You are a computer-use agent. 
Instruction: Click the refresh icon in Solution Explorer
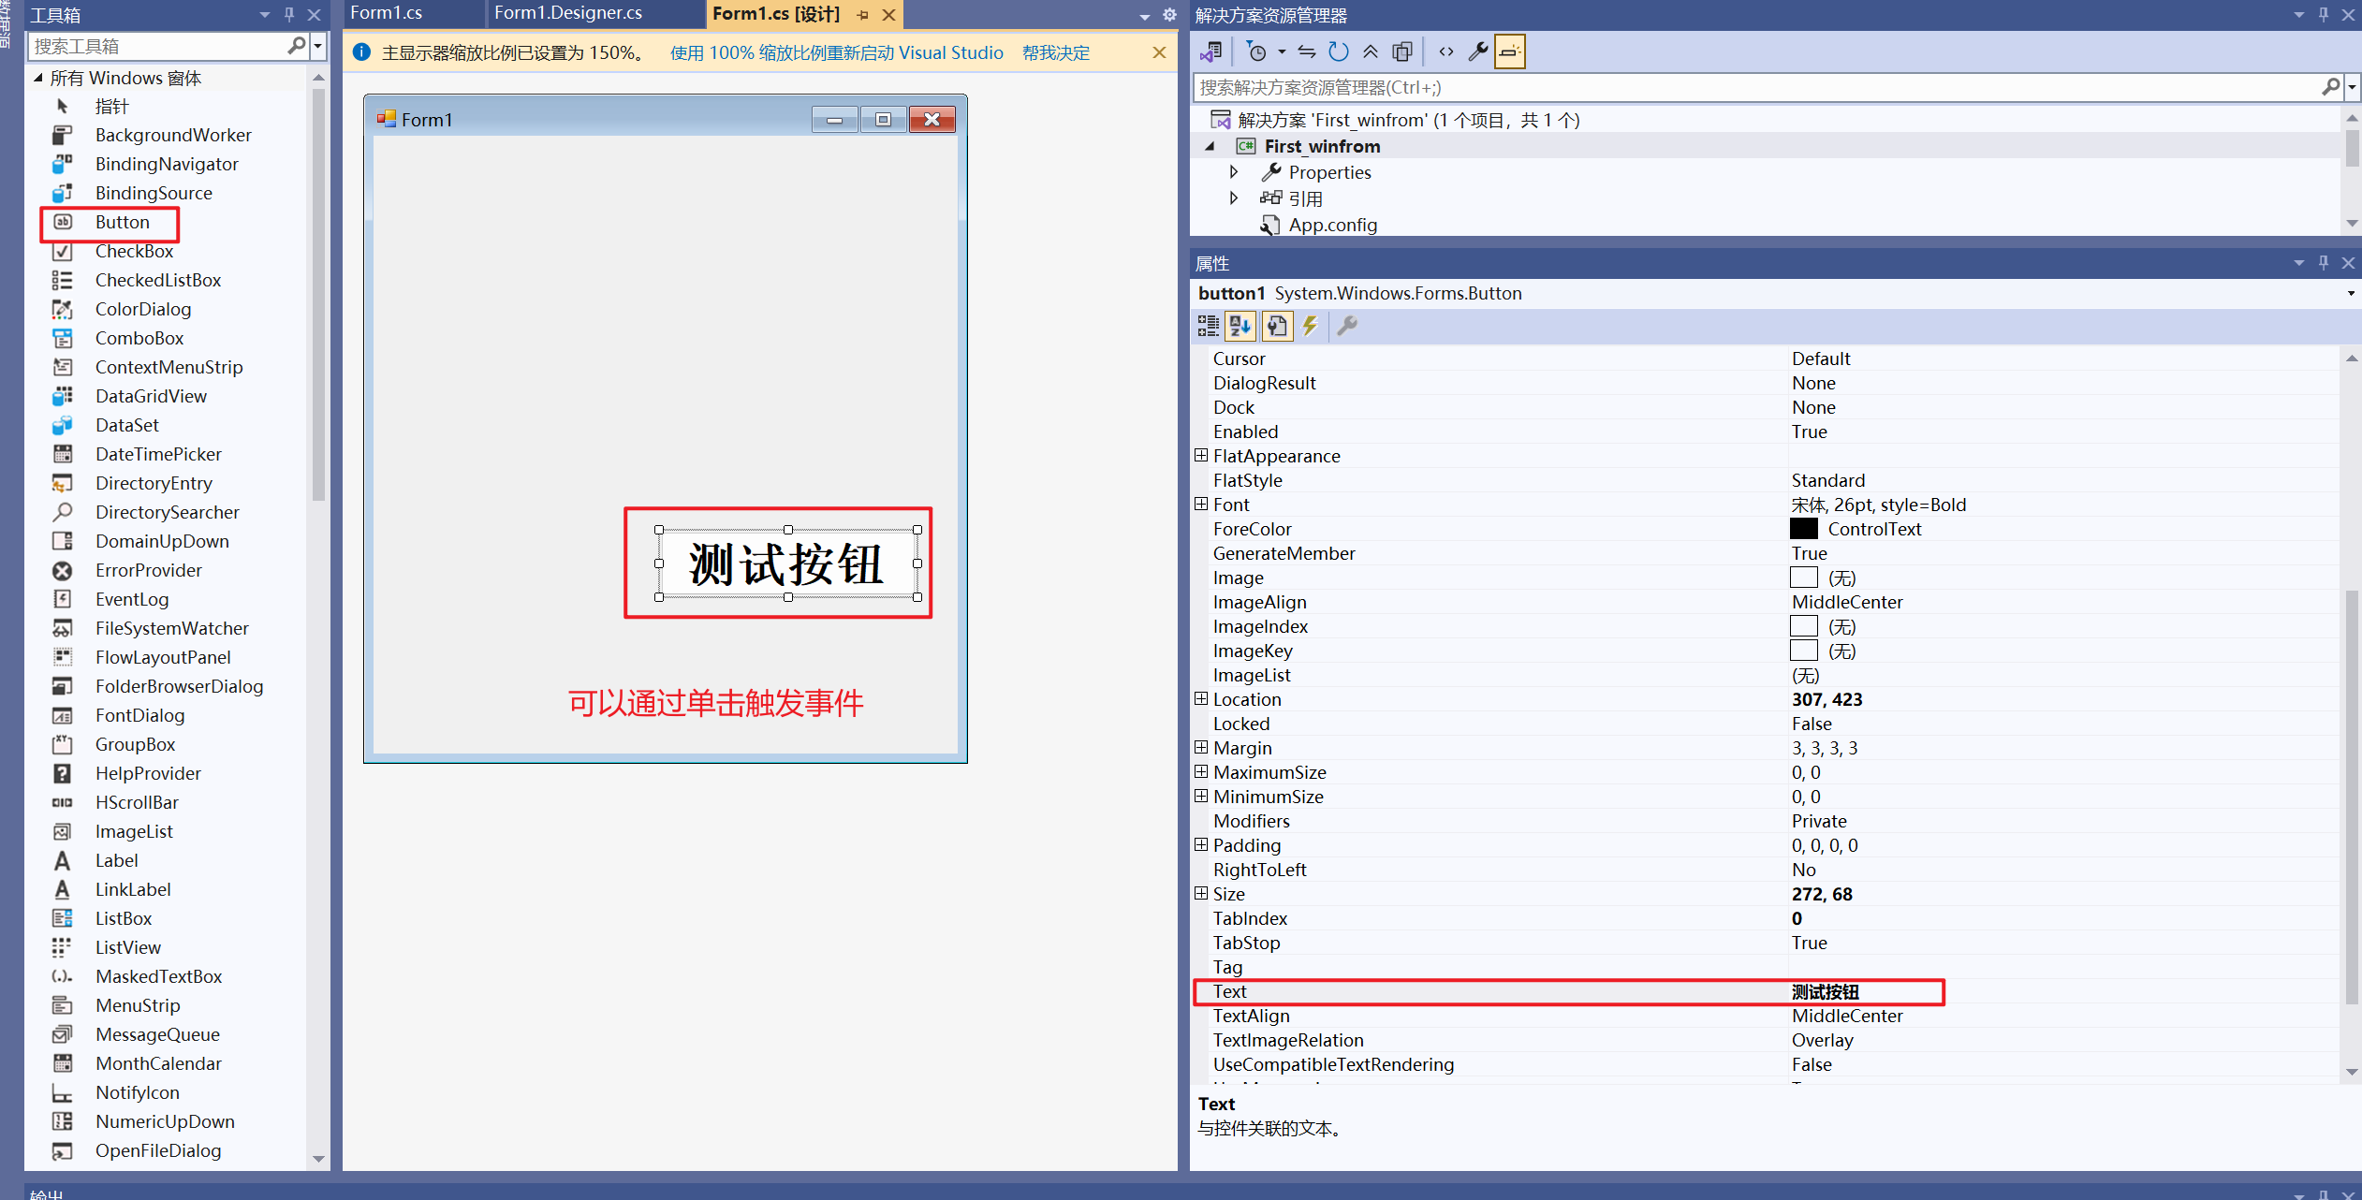click(1339, 52)
